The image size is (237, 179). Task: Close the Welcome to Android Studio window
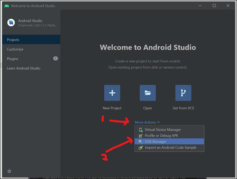(228, 6)
